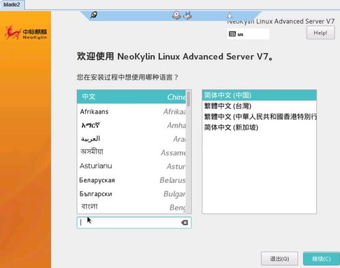This screenshot has width=340, height=268.
Task: Open the virtual CD/DVD drive icon
Action: click(176, 15)
